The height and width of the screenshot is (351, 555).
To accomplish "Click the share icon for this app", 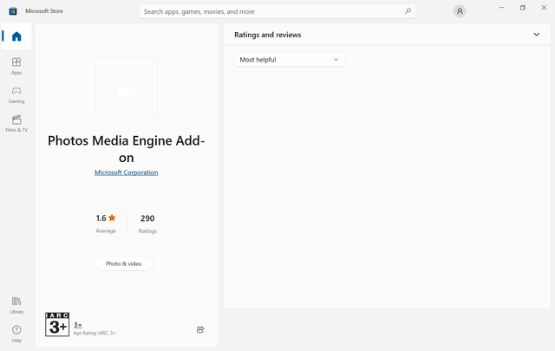I will [x=200, y=329].
